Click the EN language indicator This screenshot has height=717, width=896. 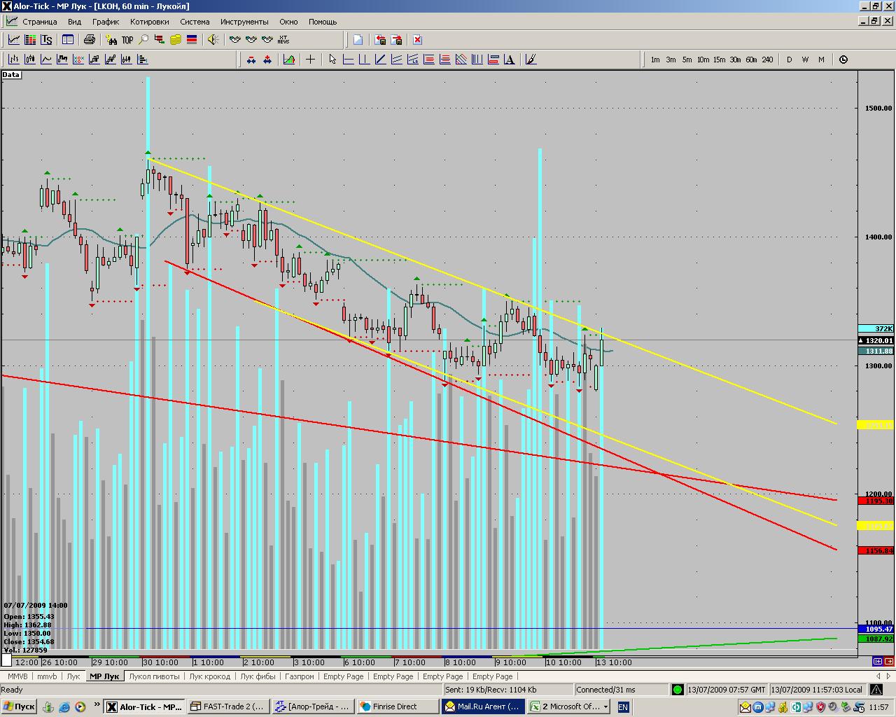point(623,706)
